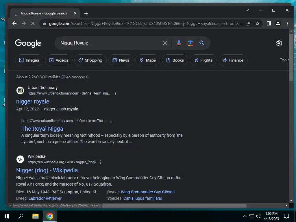Search by image camera icon
The height and width of the screenshot is (222, 296).
tap(190, 43)
